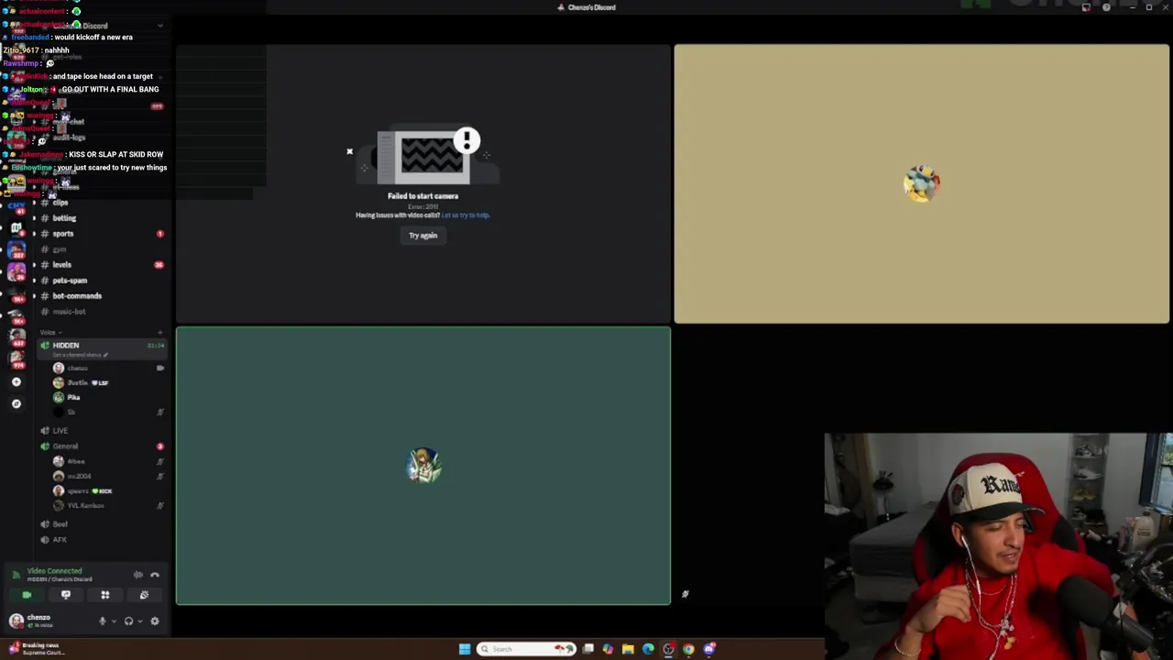
Task: Open User Settings gear
Action: point(154,621)
